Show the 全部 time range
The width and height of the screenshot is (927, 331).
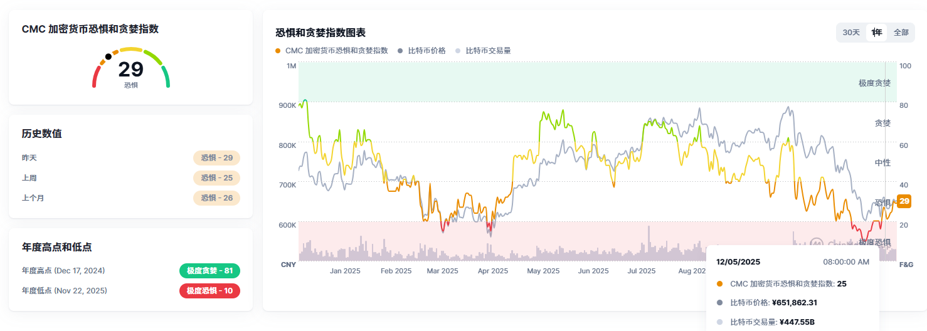(x=901, y=33)
